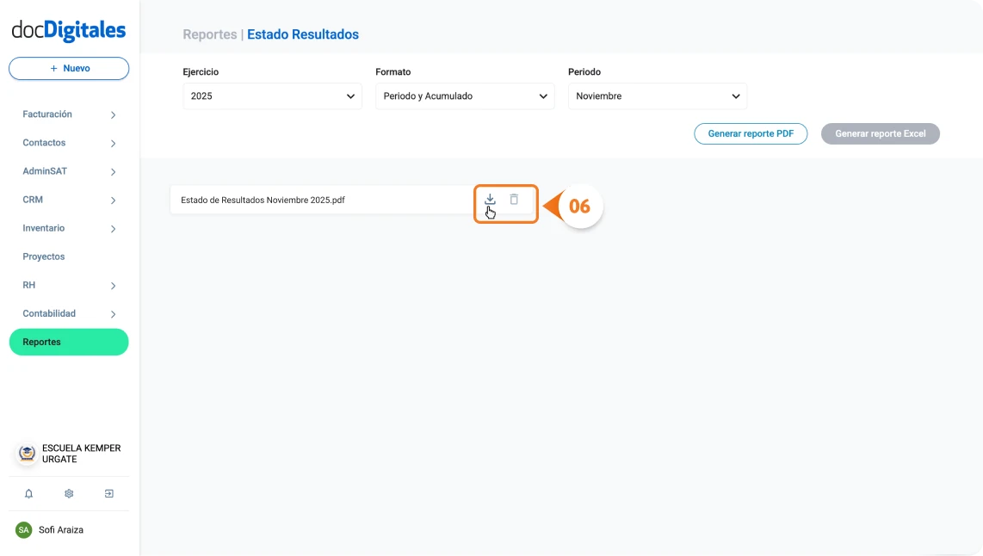Open the Formato dropdown

(465, 96)
